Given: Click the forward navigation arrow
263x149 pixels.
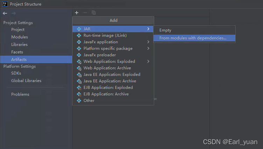Looking at the screenshot, I should 14,13.
